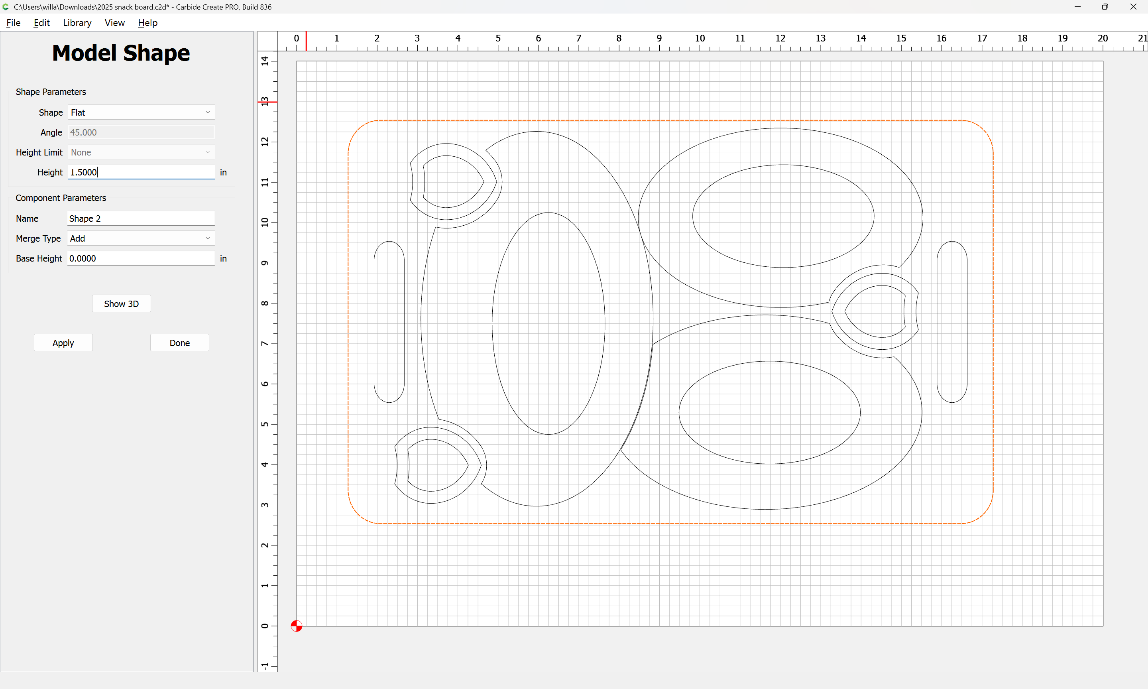The image size is (1148, 689).
Task: Restore down the application window
Action: [1105, 7]
